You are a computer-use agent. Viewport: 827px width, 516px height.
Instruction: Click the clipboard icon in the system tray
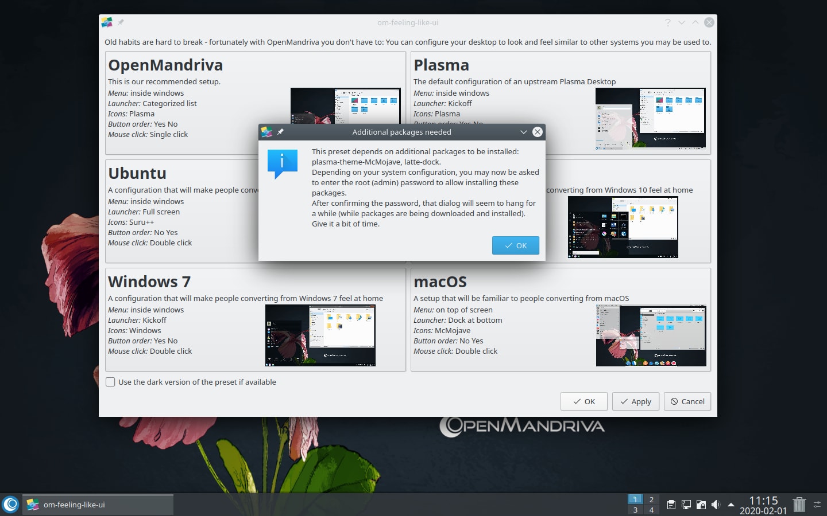tap(671, 505)
